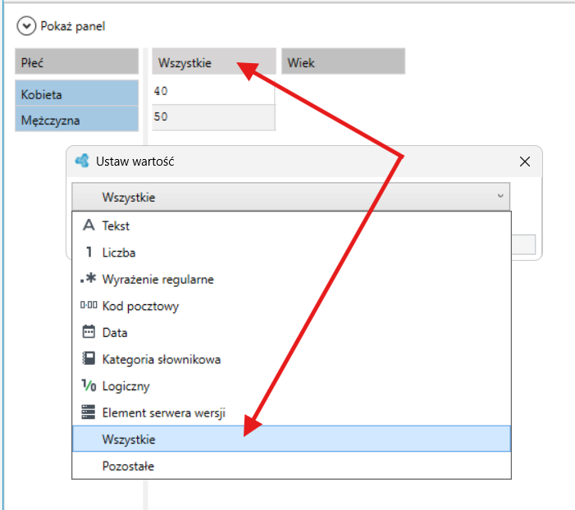This screenshot has height=510, width=575.
Task: Click the Wiek column header
Action: pos(343,61)
